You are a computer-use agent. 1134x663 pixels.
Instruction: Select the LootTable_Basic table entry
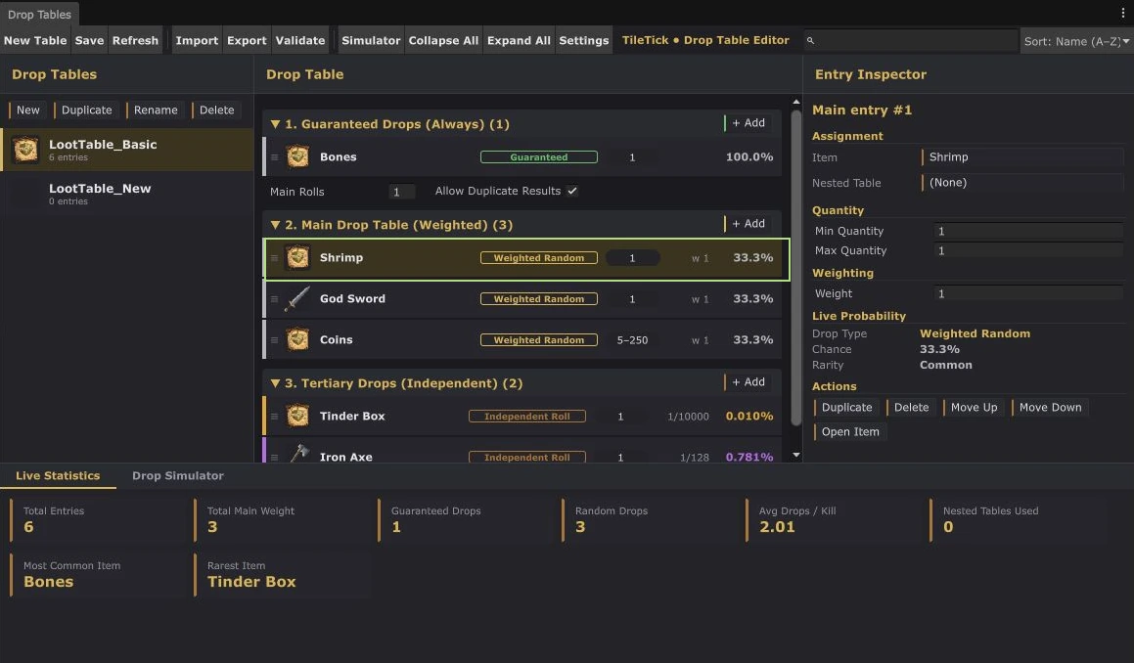(x=127, y=150)
